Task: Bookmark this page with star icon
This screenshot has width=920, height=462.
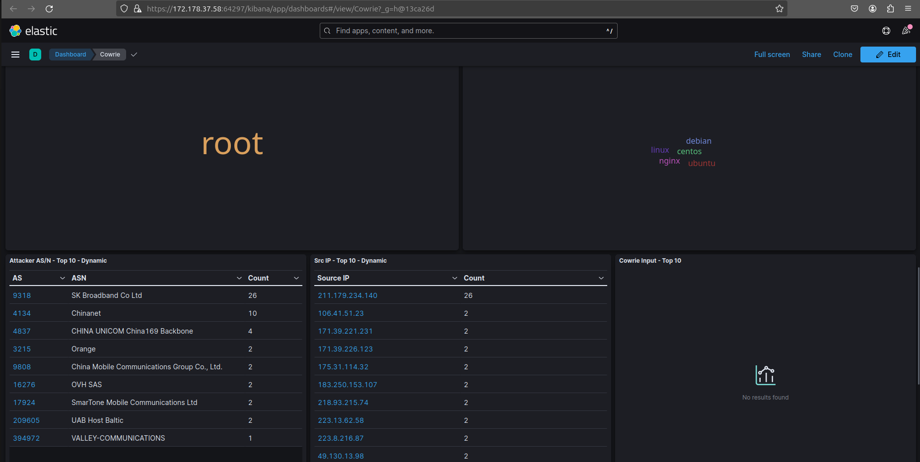Action: point(779,8)
